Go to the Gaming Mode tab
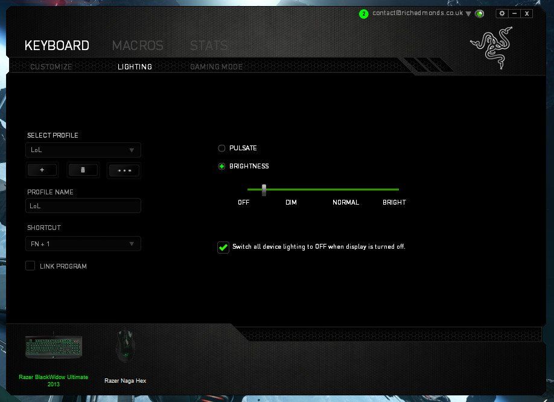Screen dimensions: 554x402 point(216,66)
